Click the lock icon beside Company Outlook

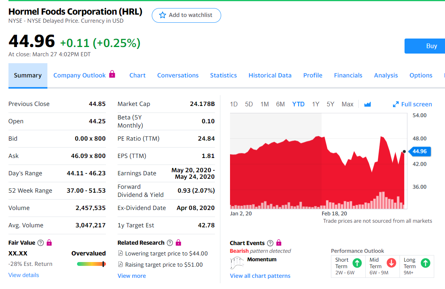click(112, 74)
